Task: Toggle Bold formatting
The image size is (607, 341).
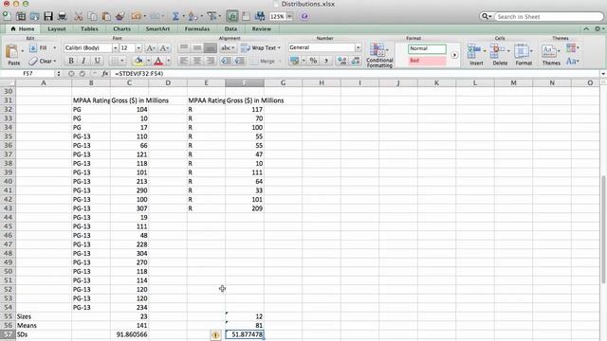Action: 71,61
